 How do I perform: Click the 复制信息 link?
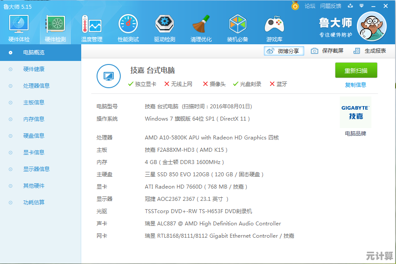[356, 85]
